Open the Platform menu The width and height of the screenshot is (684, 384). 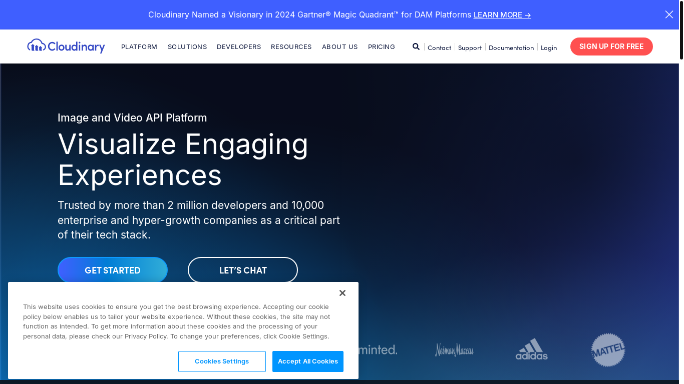point(139,46)
